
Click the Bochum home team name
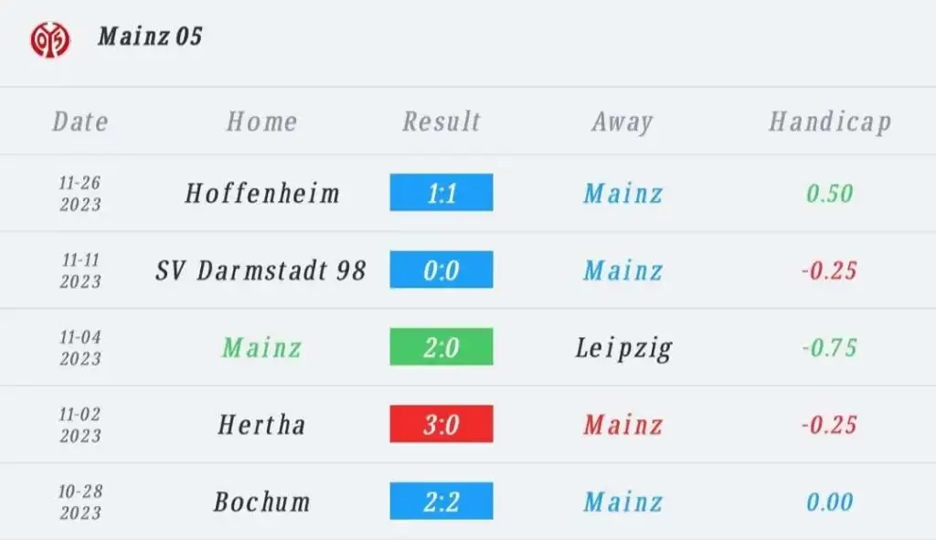point(262,502)
